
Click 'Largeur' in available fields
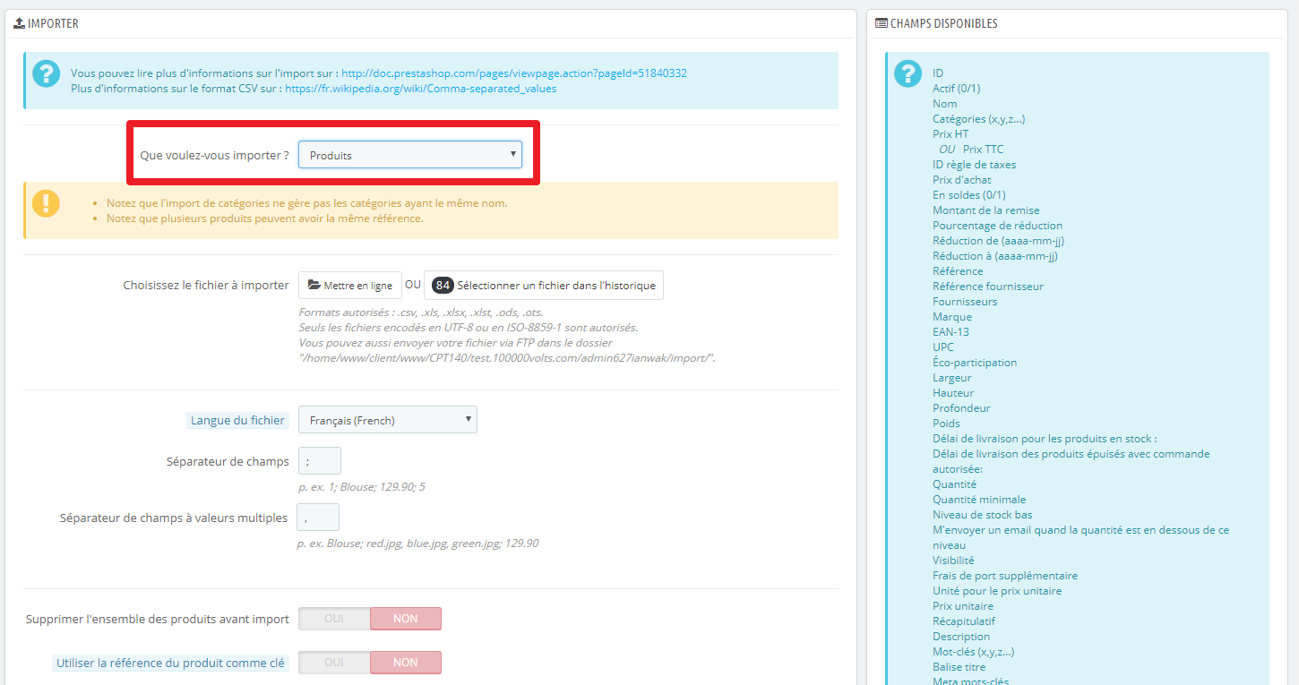[951, 378]
